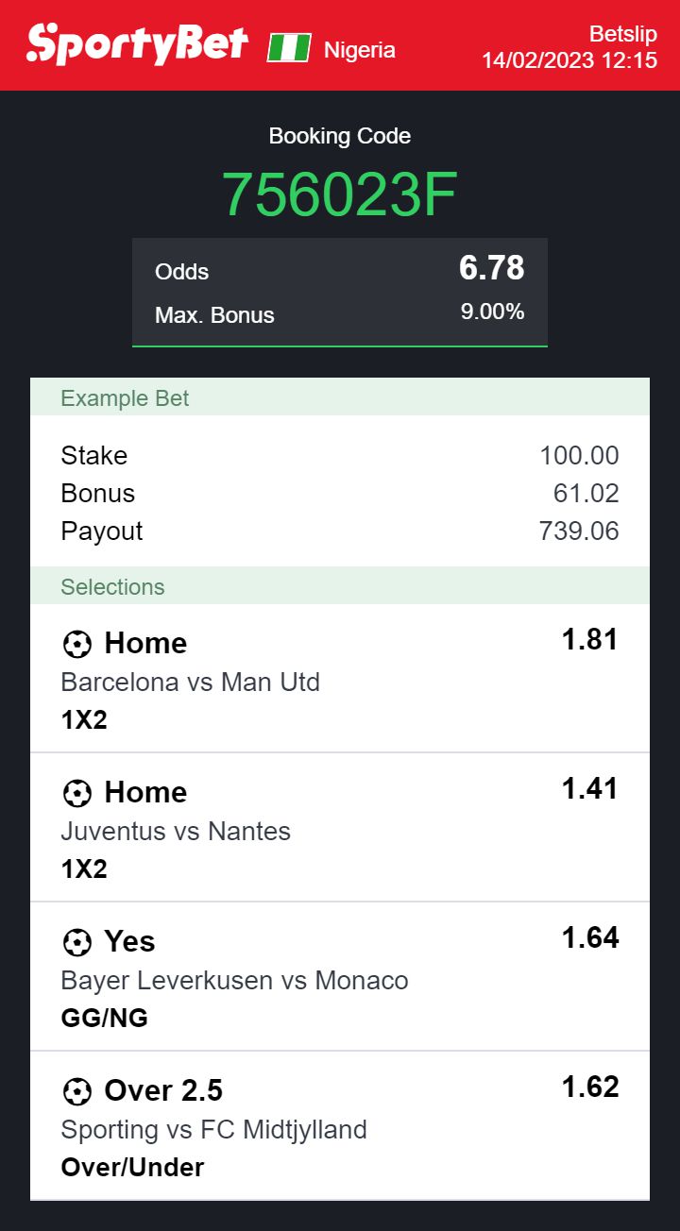The height and width of the screenshot is (1231, 680).
Task: Select the booking code 756023F
Action: [x=339, y=195]
